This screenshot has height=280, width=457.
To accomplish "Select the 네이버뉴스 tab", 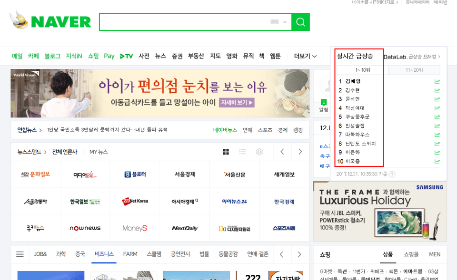I will [x=225, y=130].
